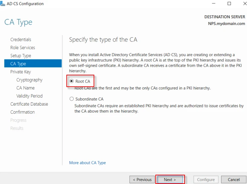Cancel the AD CS configuration wizard

[234, 179]
